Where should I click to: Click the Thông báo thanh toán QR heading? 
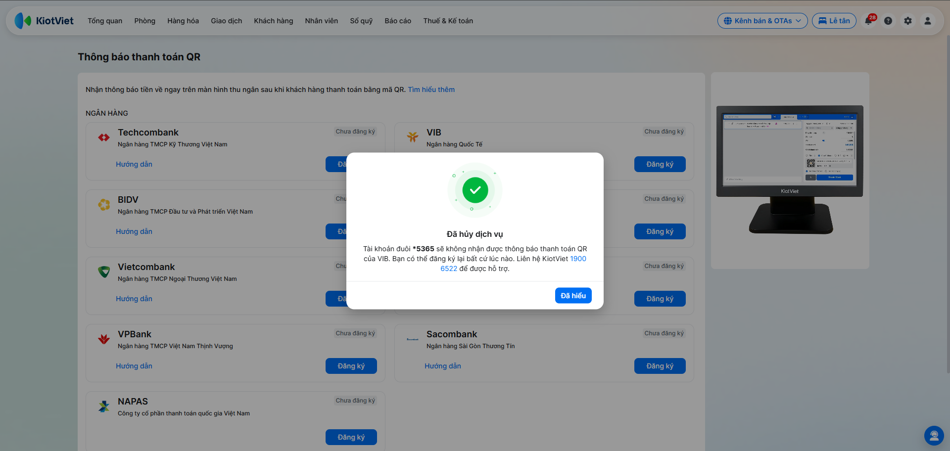(139, 57)
